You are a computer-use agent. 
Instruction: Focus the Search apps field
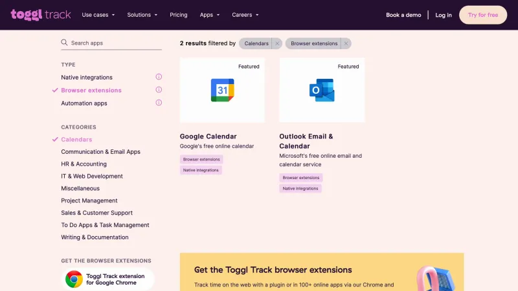pyautogui.click(x=111, y=43)
